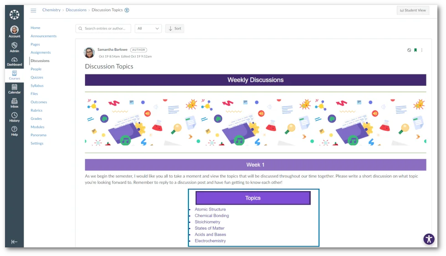Click the unpublish icon on the post
This screenshot has height=256, width=446.
coord(409,50)
